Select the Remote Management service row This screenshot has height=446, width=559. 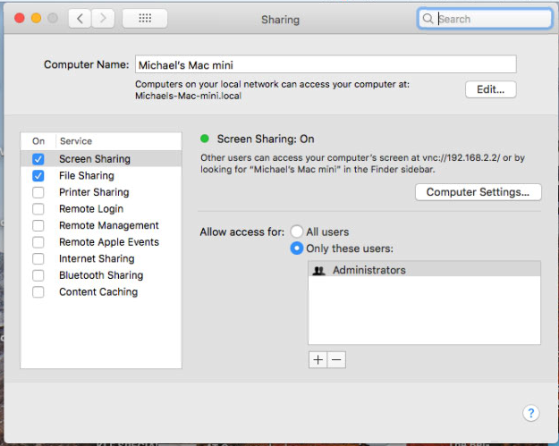pyautogui.click(x=101, y=225)
